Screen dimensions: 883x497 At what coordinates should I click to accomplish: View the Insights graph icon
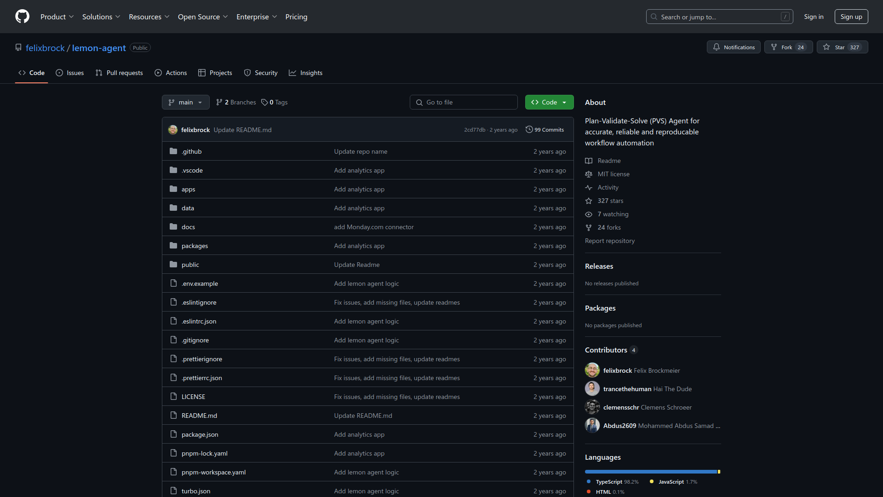(293, 73)
